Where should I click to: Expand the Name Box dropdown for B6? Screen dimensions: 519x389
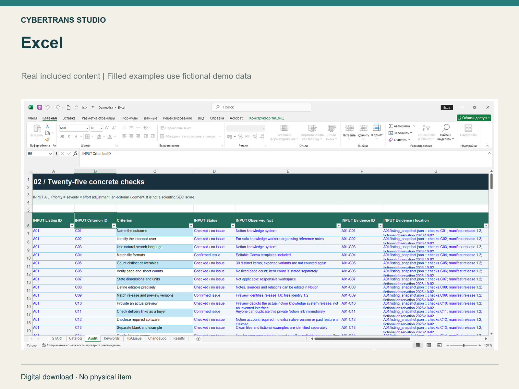tap(50, 154)
